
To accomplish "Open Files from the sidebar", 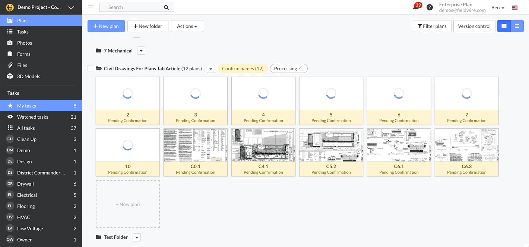I will point(22,65).
